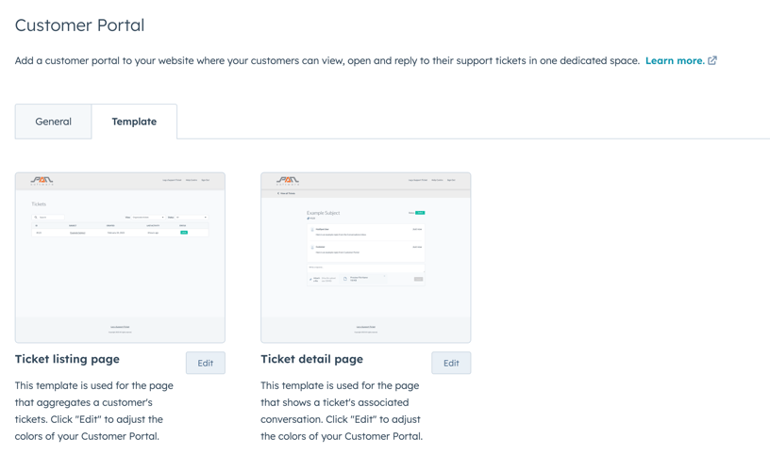The image size is (770, 471).
Task: Click the back chevron beside View all Tickets
Action: coord(278,194)
